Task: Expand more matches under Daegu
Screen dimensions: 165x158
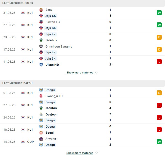Action: (x=80, y=153)
